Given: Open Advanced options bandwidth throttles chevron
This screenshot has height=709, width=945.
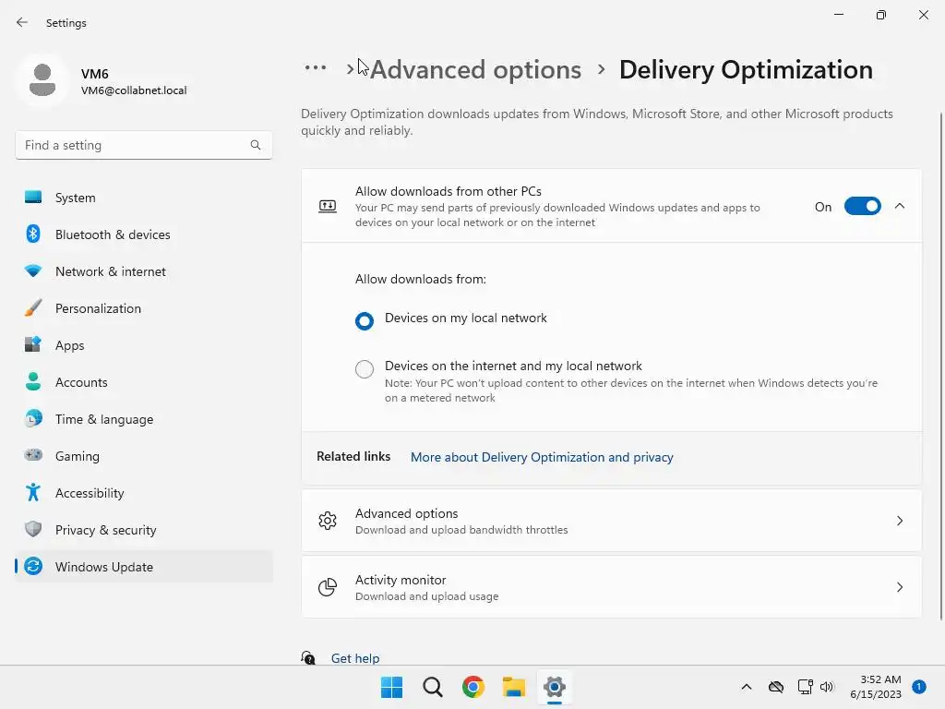Looking at the screenshot, I should pyautogui.click(x=900, y=521).
